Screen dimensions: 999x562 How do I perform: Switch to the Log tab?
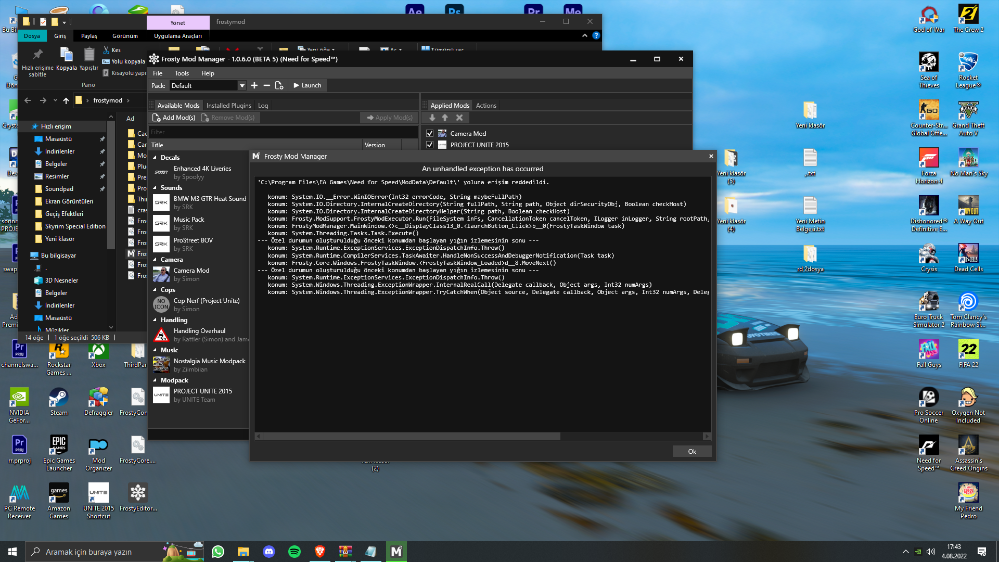pyautogui.click(x=263, y=106)
